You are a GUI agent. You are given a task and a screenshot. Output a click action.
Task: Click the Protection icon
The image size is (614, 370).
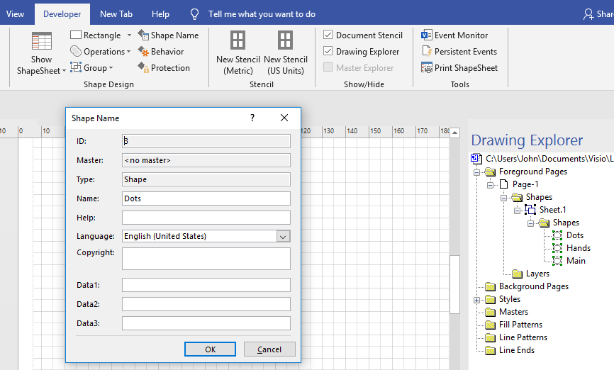point(143,68)
